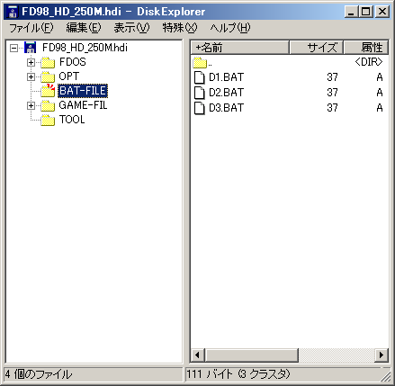
Task: Select the FDOS folder icon
Action: (48, 62)
